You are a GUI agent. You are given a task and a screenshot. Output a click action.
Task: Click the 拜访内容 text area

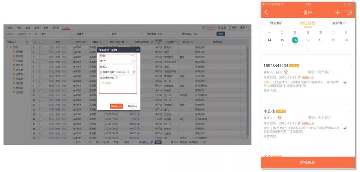pos(118,87)
